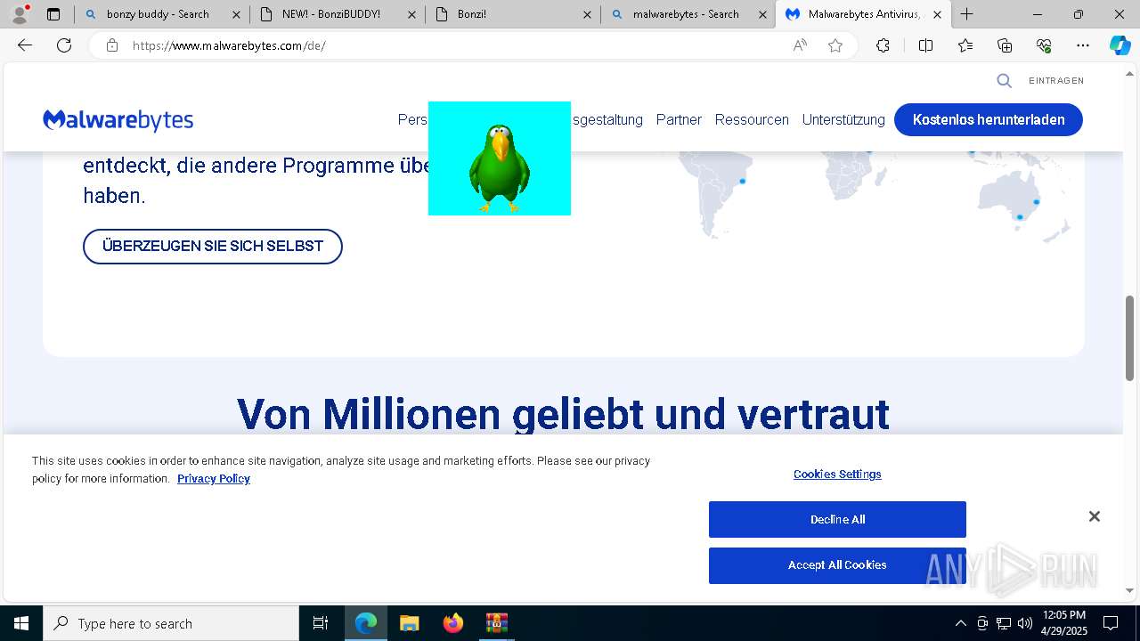The image size is (1140, 641).
Task: Activate the Read aloud icon
Action: click(800, 45)
